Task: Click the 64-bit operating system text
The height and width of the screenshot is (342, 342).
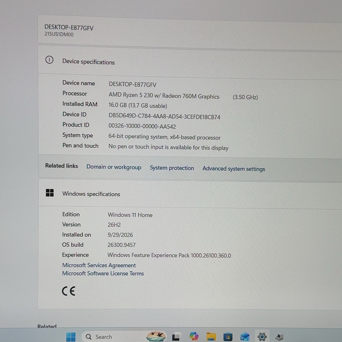Action: point(164,137)
